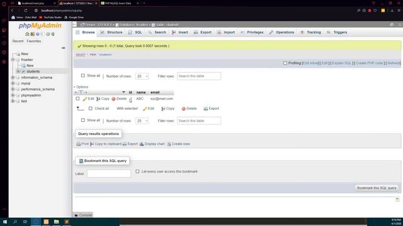This screenshot has width=403, height=226.
Task: Open the Insert tab
Action: click(180, 32)
